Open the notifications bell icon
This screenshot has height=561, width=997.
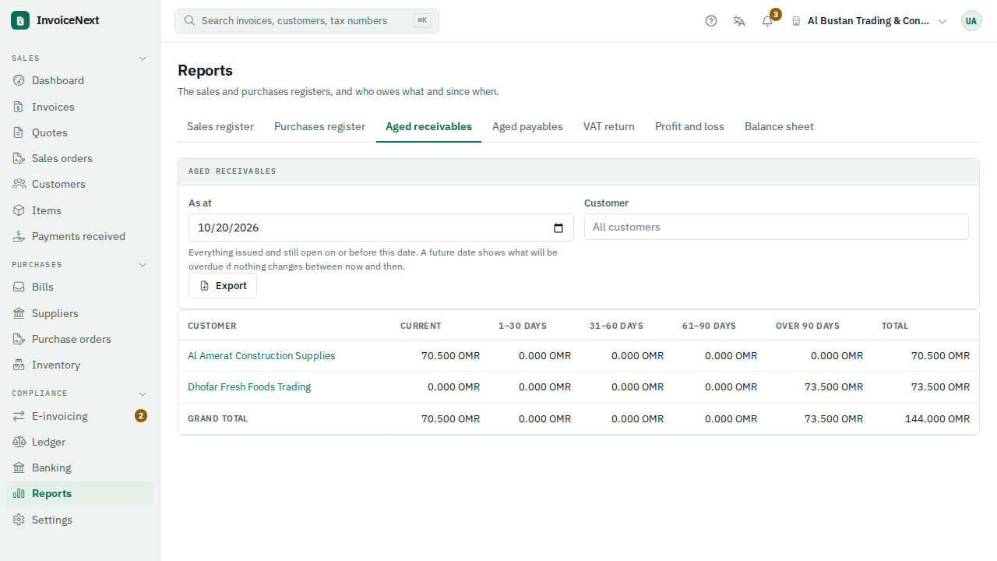tap(767, 21)
